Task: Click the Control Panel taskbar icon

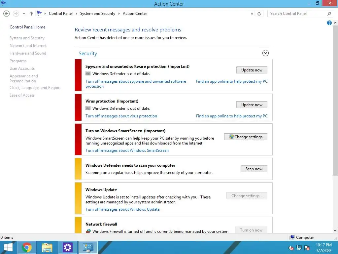Action: pyautogui.click(x=88, y=247)
